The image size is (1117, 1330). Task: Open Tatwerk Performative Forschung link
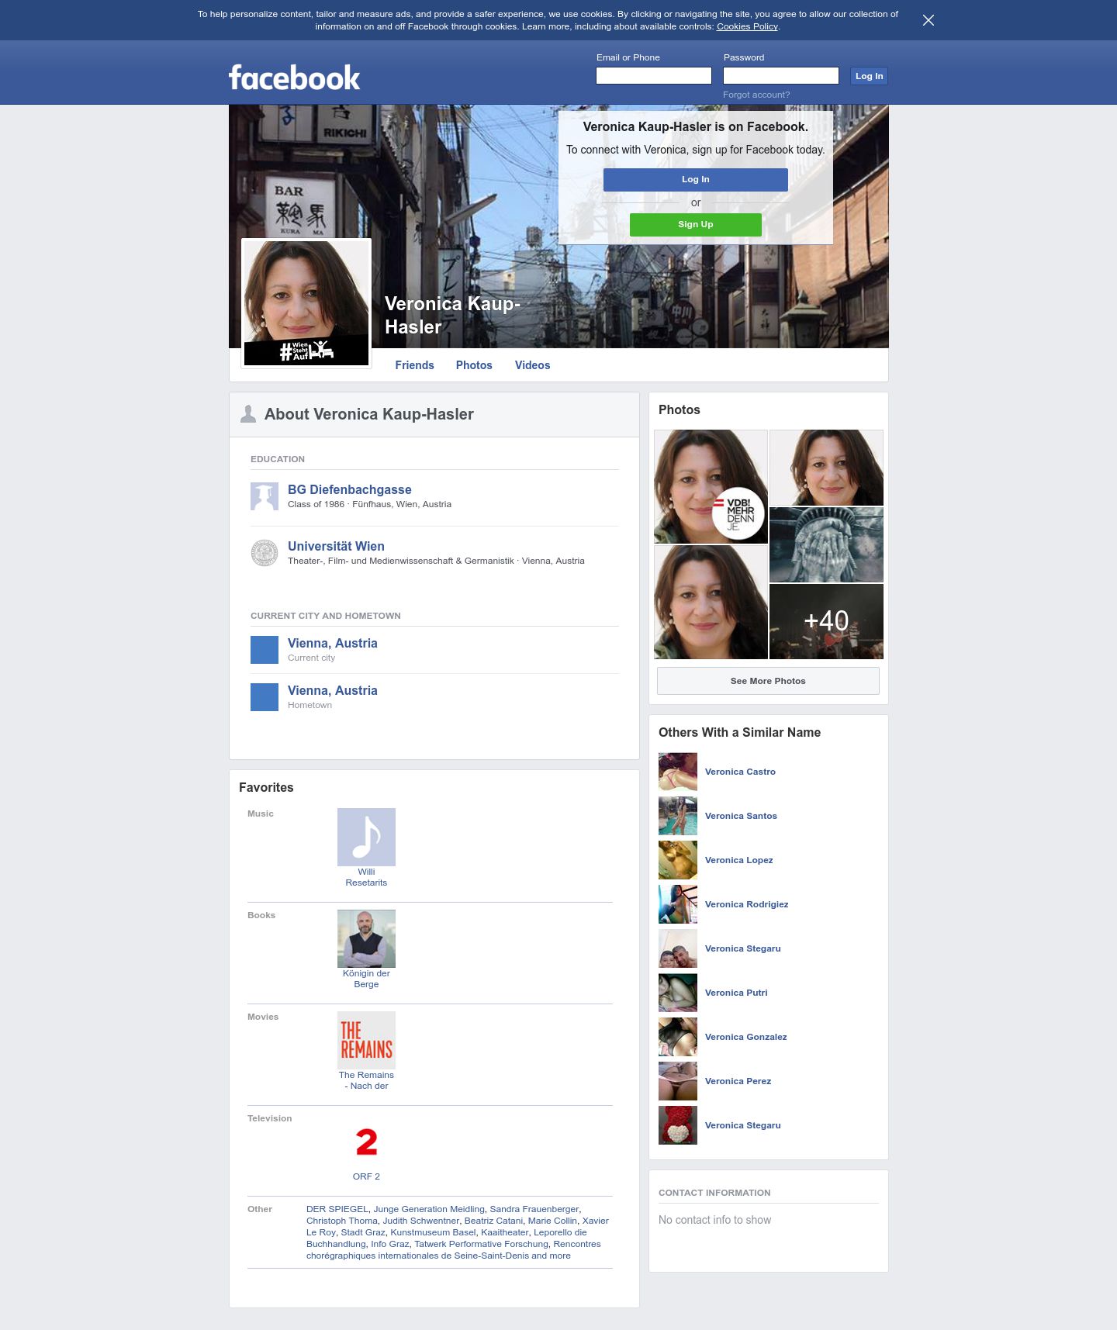(481, 1244)
